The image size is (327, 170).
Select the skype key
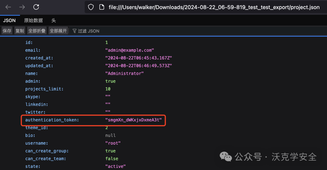[x=33, y=97]
